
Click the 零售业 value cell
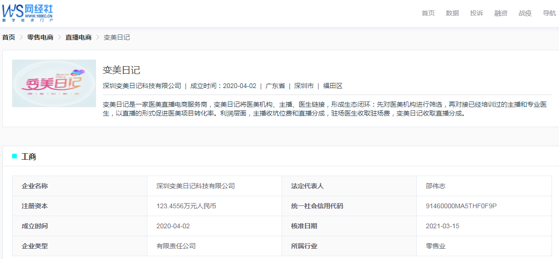coord(484,246)
